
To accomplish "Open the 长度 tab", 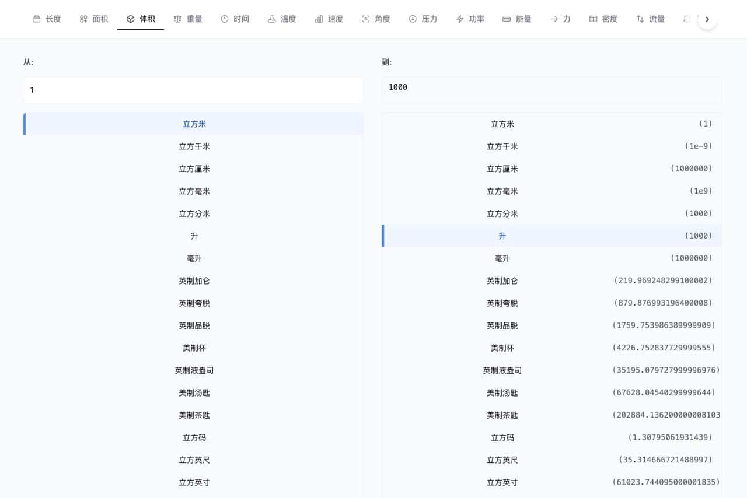I will coord(47,19).
